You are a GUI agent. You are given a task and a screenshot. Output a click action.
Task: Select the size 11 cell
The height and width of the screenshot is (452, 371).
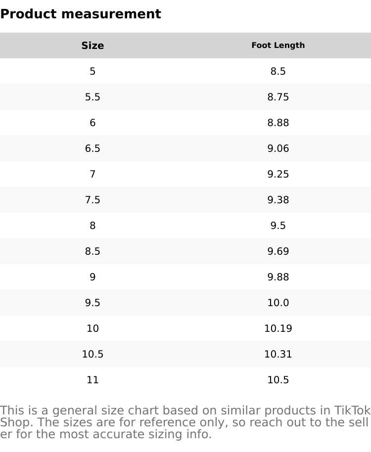[x=93, y=380]
